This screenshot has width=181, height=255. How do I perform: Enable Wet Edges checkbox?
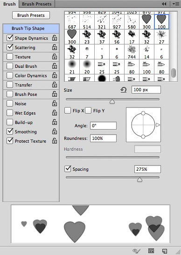pyautogui.click(x=10, y=113)
